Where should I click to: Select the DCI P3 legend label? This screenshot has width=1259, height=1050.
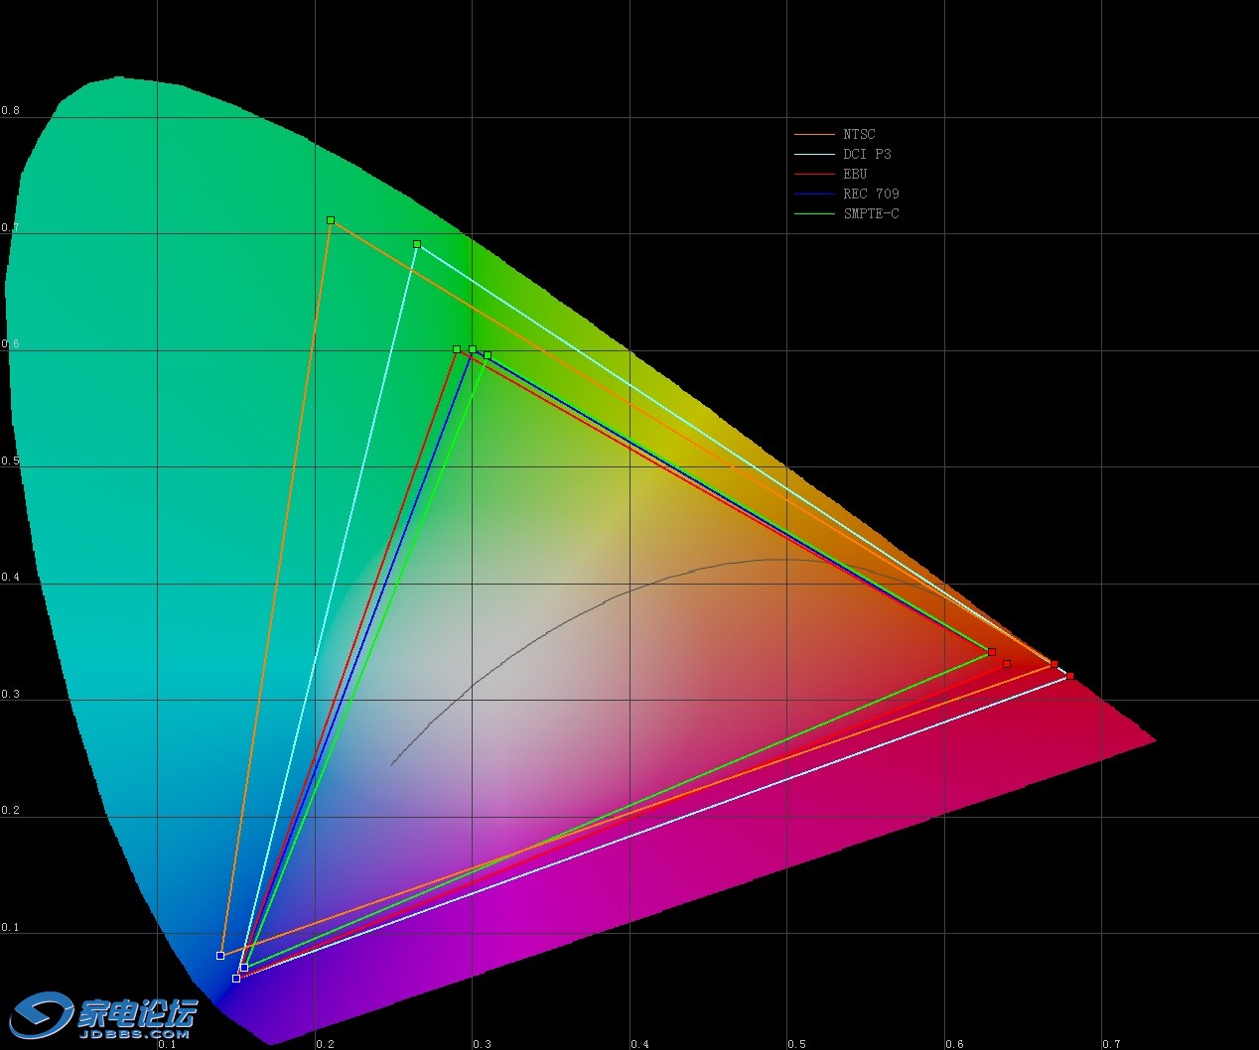coord(867,154)
